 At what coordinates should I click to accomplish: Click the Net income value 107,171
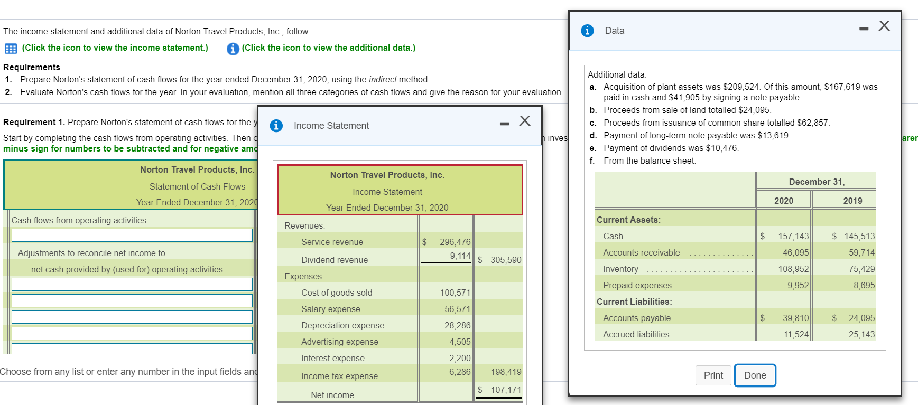point(505,390)
